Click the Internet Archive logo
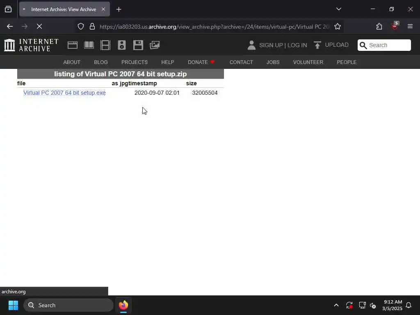 point(31,45)
